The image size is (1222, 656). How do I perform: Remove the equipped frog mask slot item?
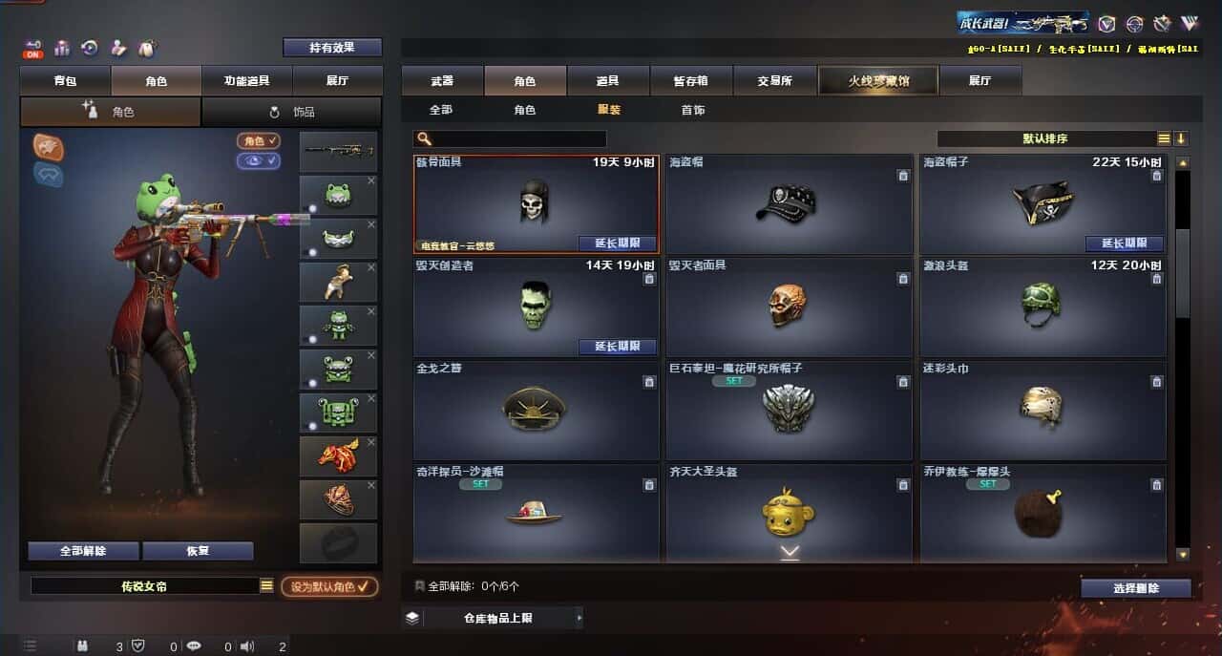click(x=371, y=180)
